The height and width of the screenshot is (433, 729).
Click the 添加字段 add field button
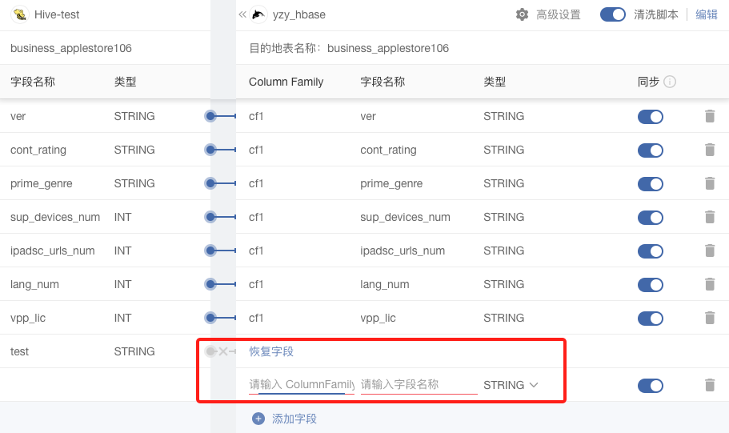tap(294, 419)
